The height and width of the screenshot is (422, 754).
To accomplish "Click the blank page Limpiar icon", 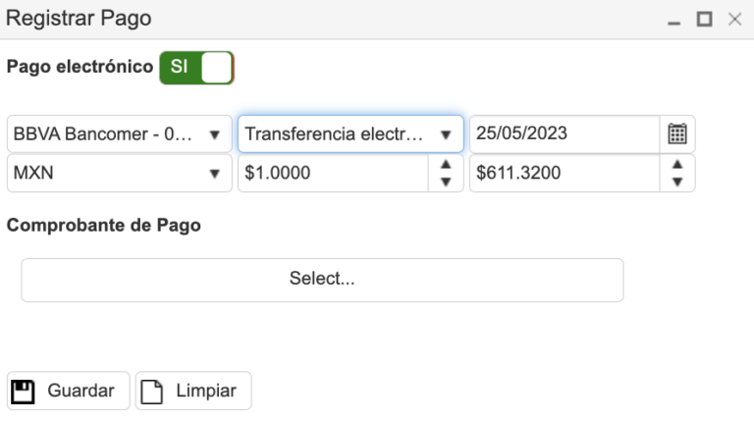I will [x=152, y=391].
